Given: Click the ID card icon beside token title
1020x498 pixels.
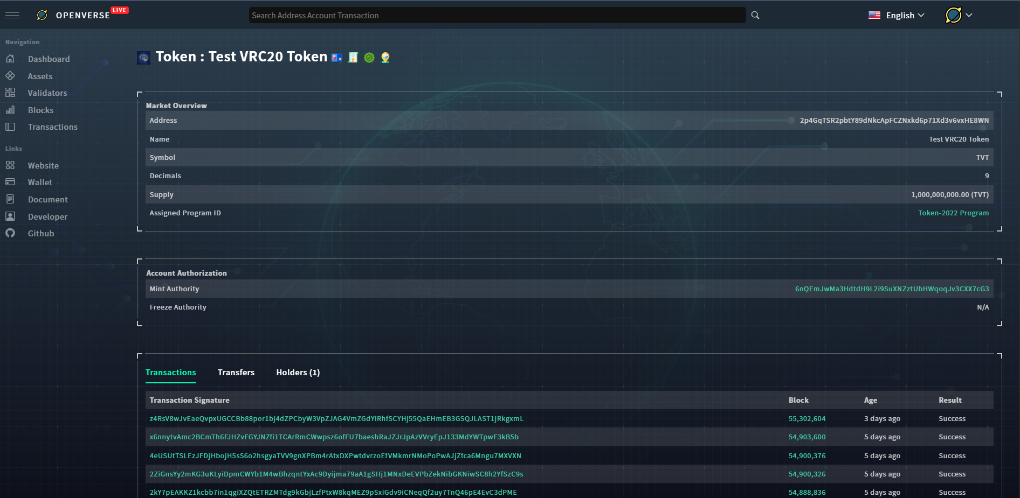Looking at the screenshot, I should 337,58.
